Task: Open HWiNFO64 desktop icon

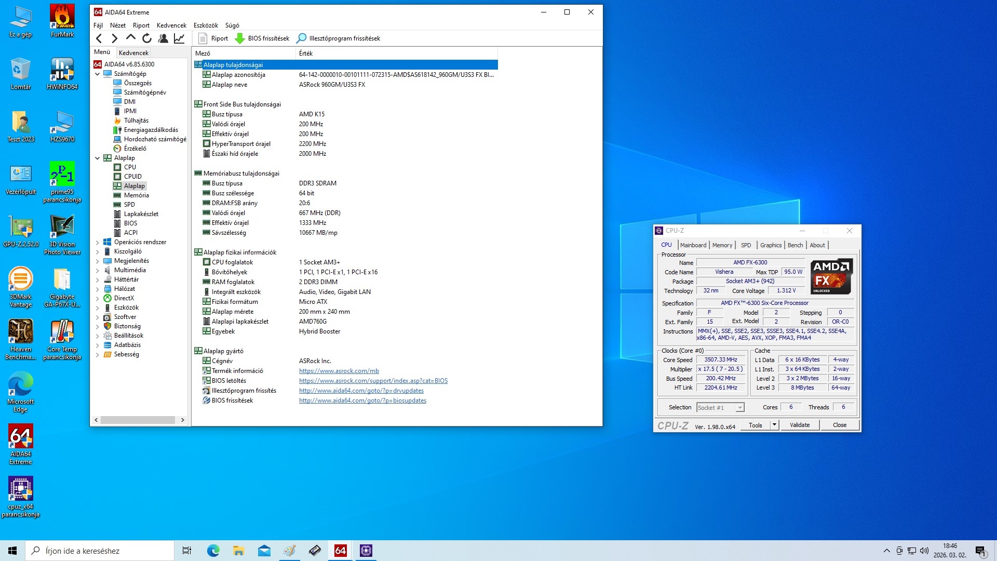Action: pyautogui.click(x=62, y=73)
